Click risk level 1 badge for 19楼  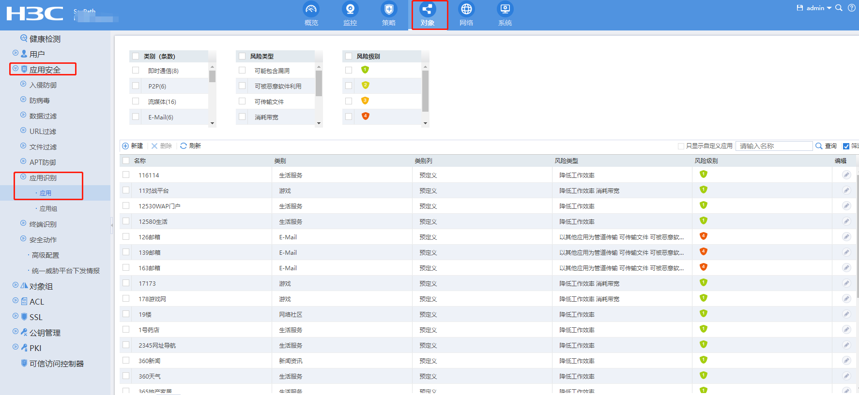click(704, 313)
